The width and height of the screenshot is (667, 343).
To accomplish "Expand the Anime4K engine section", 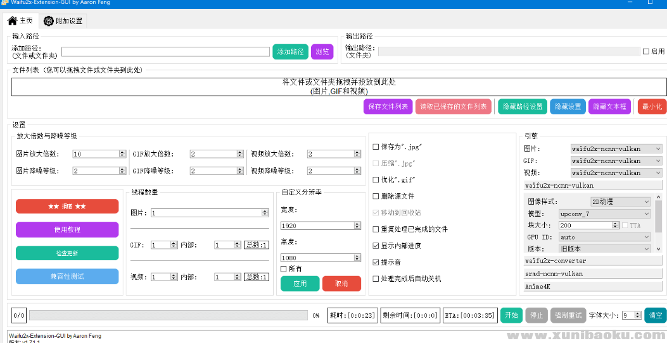I will (x=593, y=286).
